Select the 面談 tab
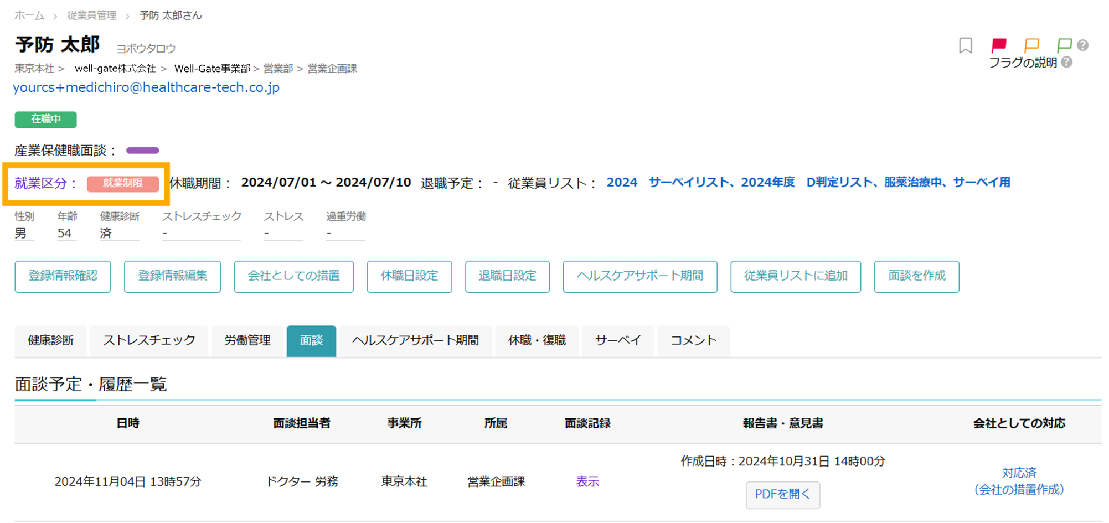 (311, 341)
